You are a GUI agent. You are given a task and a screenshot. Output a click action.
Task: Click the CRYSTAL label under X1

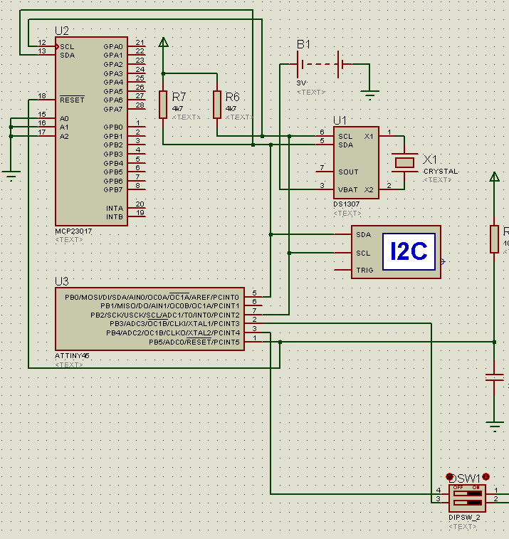(440, 172)
